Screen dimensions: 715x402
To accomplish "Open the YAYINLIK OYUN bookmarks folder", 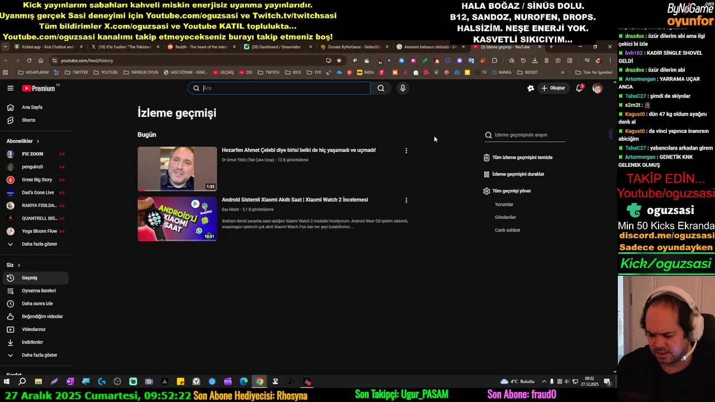I will point(141,73).
